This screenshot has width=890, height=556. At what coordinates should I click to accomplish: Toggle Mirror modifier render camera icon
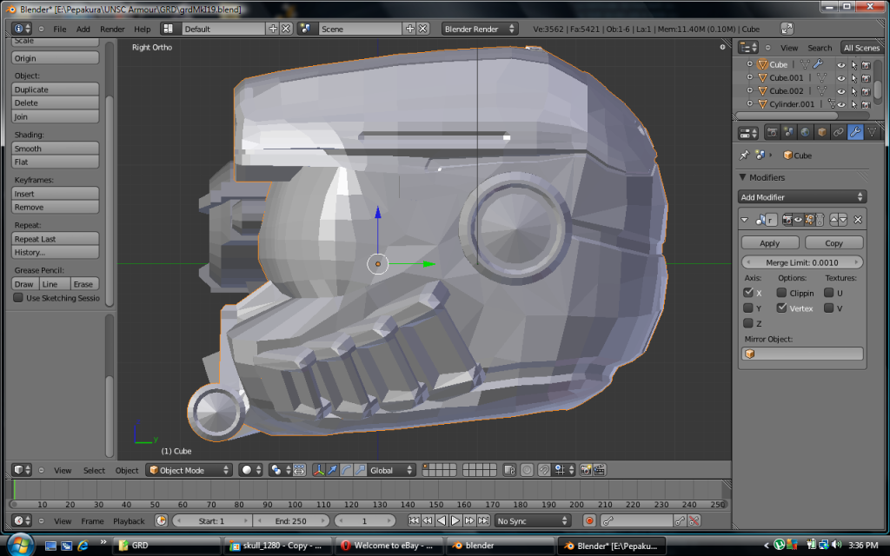[x=787, y=220]
